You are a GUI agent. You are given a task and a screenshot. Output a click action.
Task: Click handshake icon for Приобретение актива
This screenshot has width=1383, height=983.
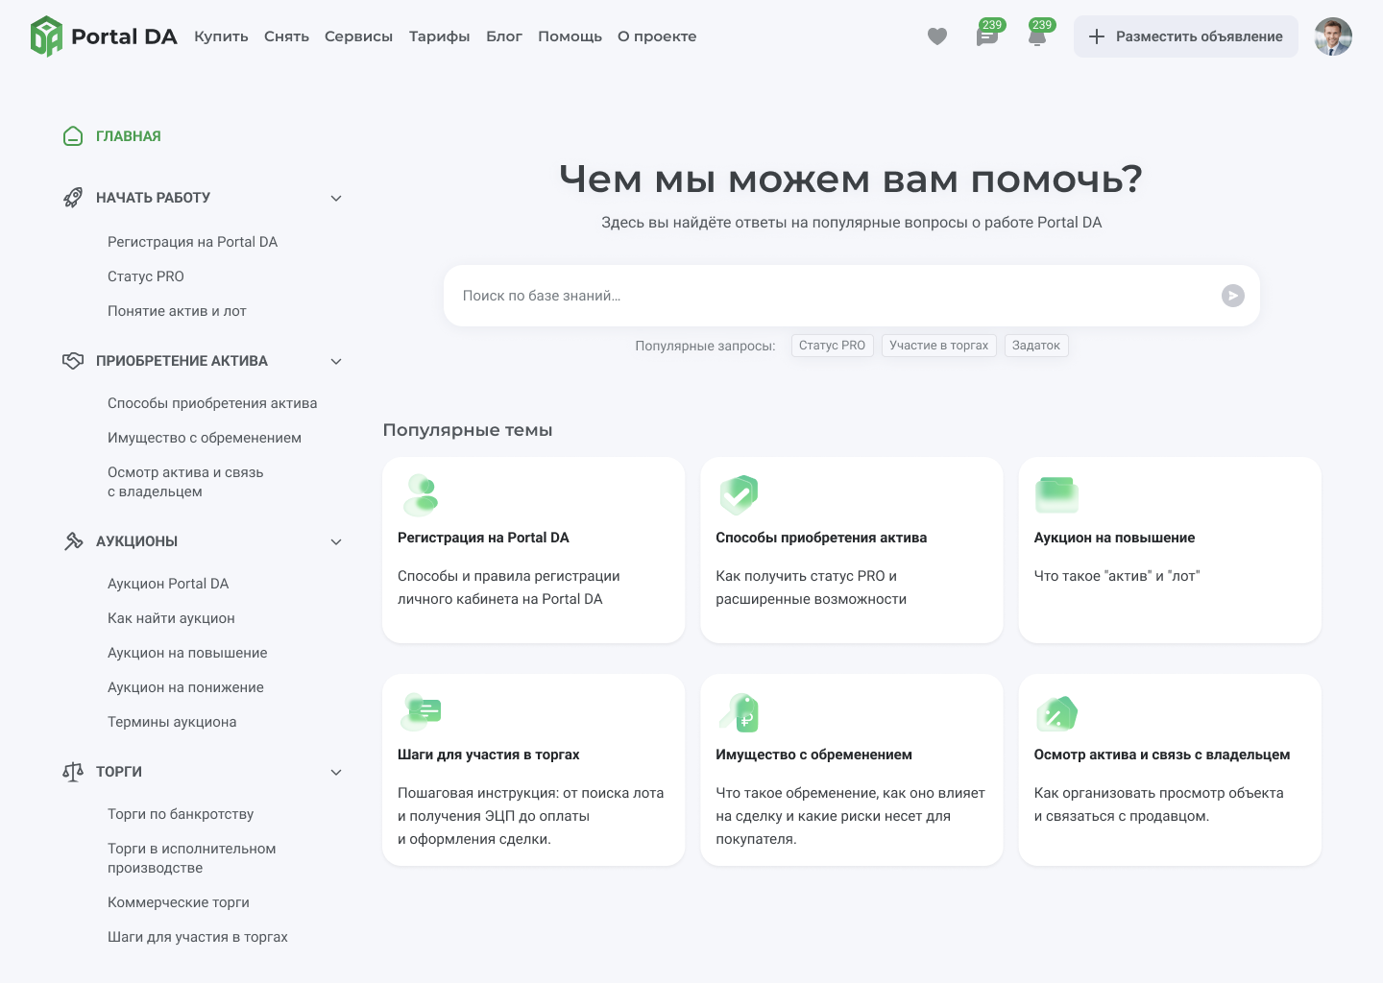(x=73, y=361)
